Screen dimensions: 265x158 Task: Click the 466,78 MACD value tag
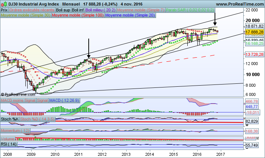click(252, 101)
